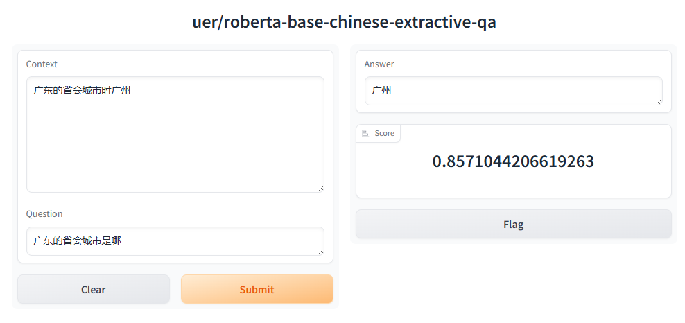The height and width of the screenshot is (323, 685).
Task: Click the Question box resize handle
Action: 320,251
